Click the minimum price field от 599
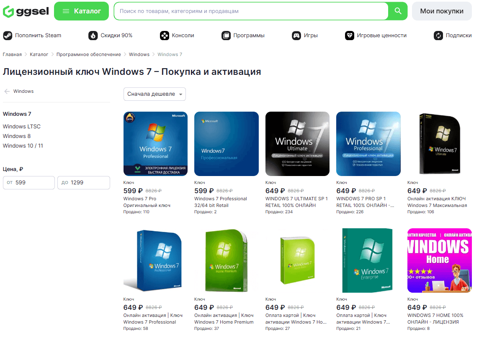The image size is (479, 337). (x=29, y=182)
